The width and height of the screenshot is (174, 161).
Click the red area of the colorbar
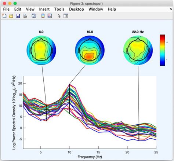tap(162, 37)
